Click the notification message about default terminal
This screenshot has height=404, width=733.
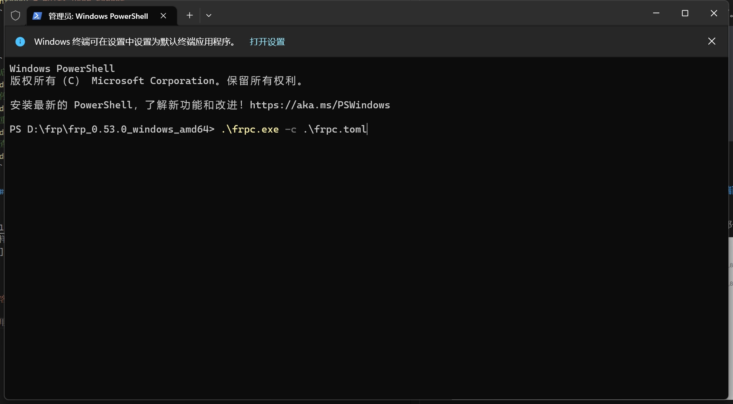click(136, 42)
